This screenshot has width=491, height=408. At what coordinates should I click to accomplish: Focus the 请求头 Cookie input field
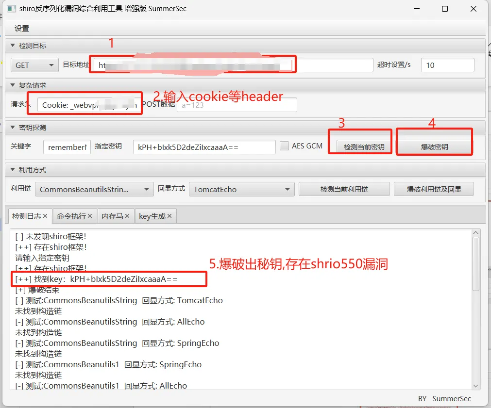[x=88, y=105]
